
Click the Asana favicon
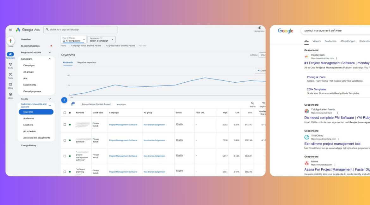307,163
